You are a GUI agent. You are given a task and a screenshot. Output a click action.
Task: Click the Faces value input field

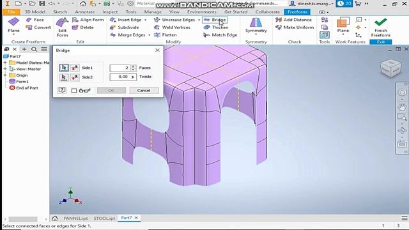[x=120, y=68]
